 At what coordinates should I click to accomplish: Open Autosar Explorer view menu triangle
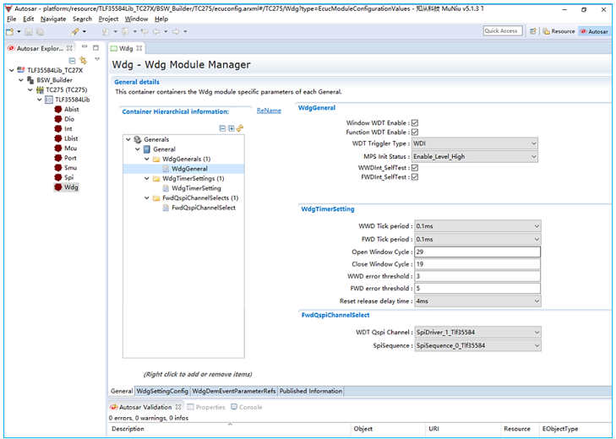(97, 59)
